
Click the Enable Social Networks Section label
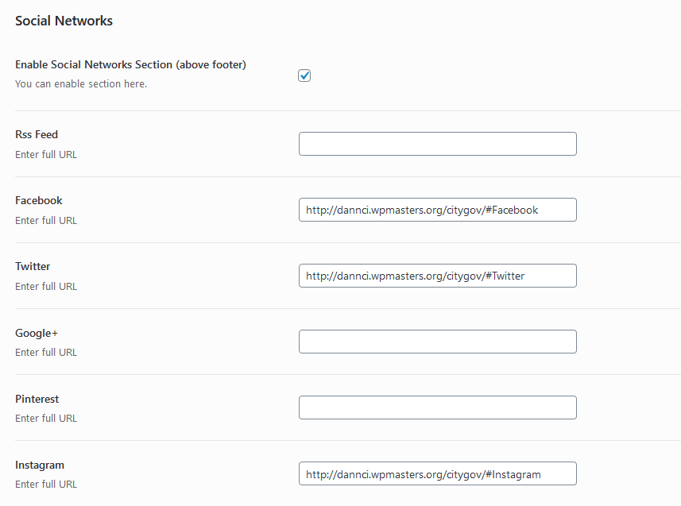point(130,64)
